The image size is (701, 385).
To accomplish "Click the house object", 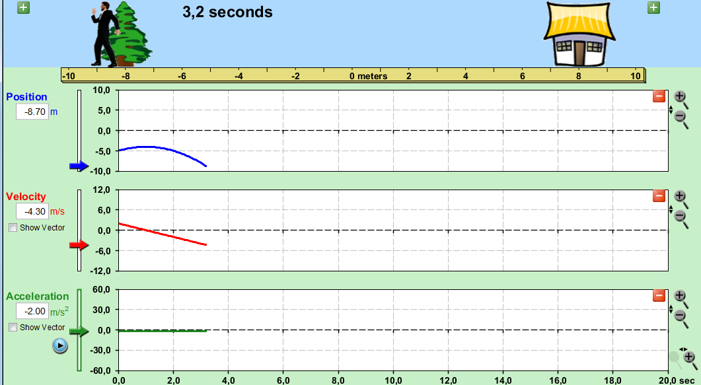I will click(579, 34).
